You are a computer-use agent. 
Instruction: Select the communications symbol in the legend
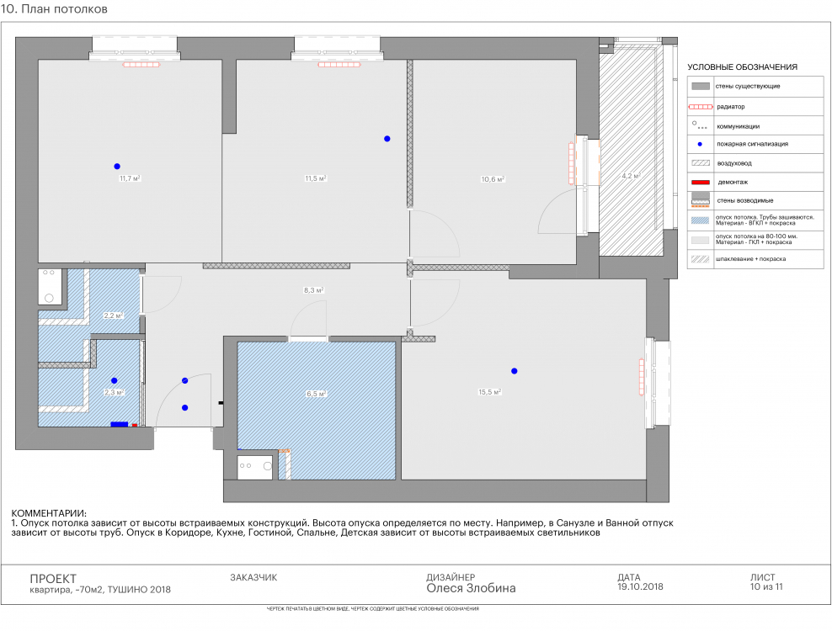(700, 125)
